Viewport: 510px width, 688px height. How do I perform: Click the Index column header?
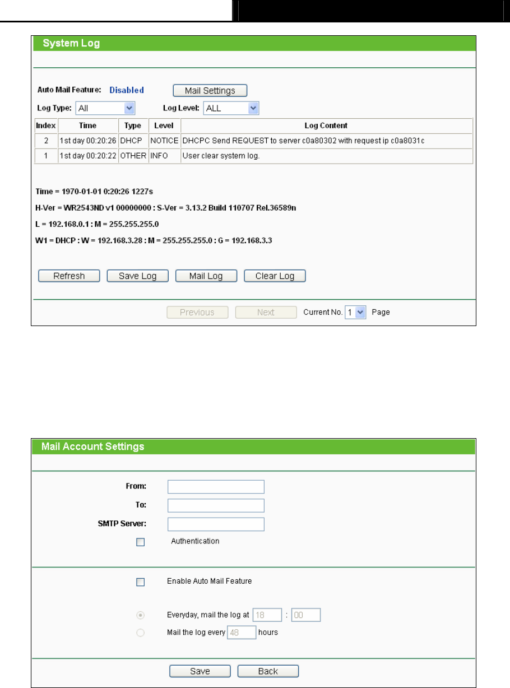click(46, 125)
